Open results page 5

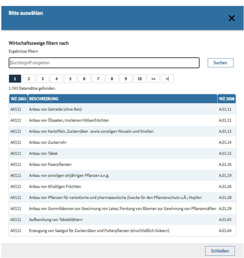(x=70, y=79)
